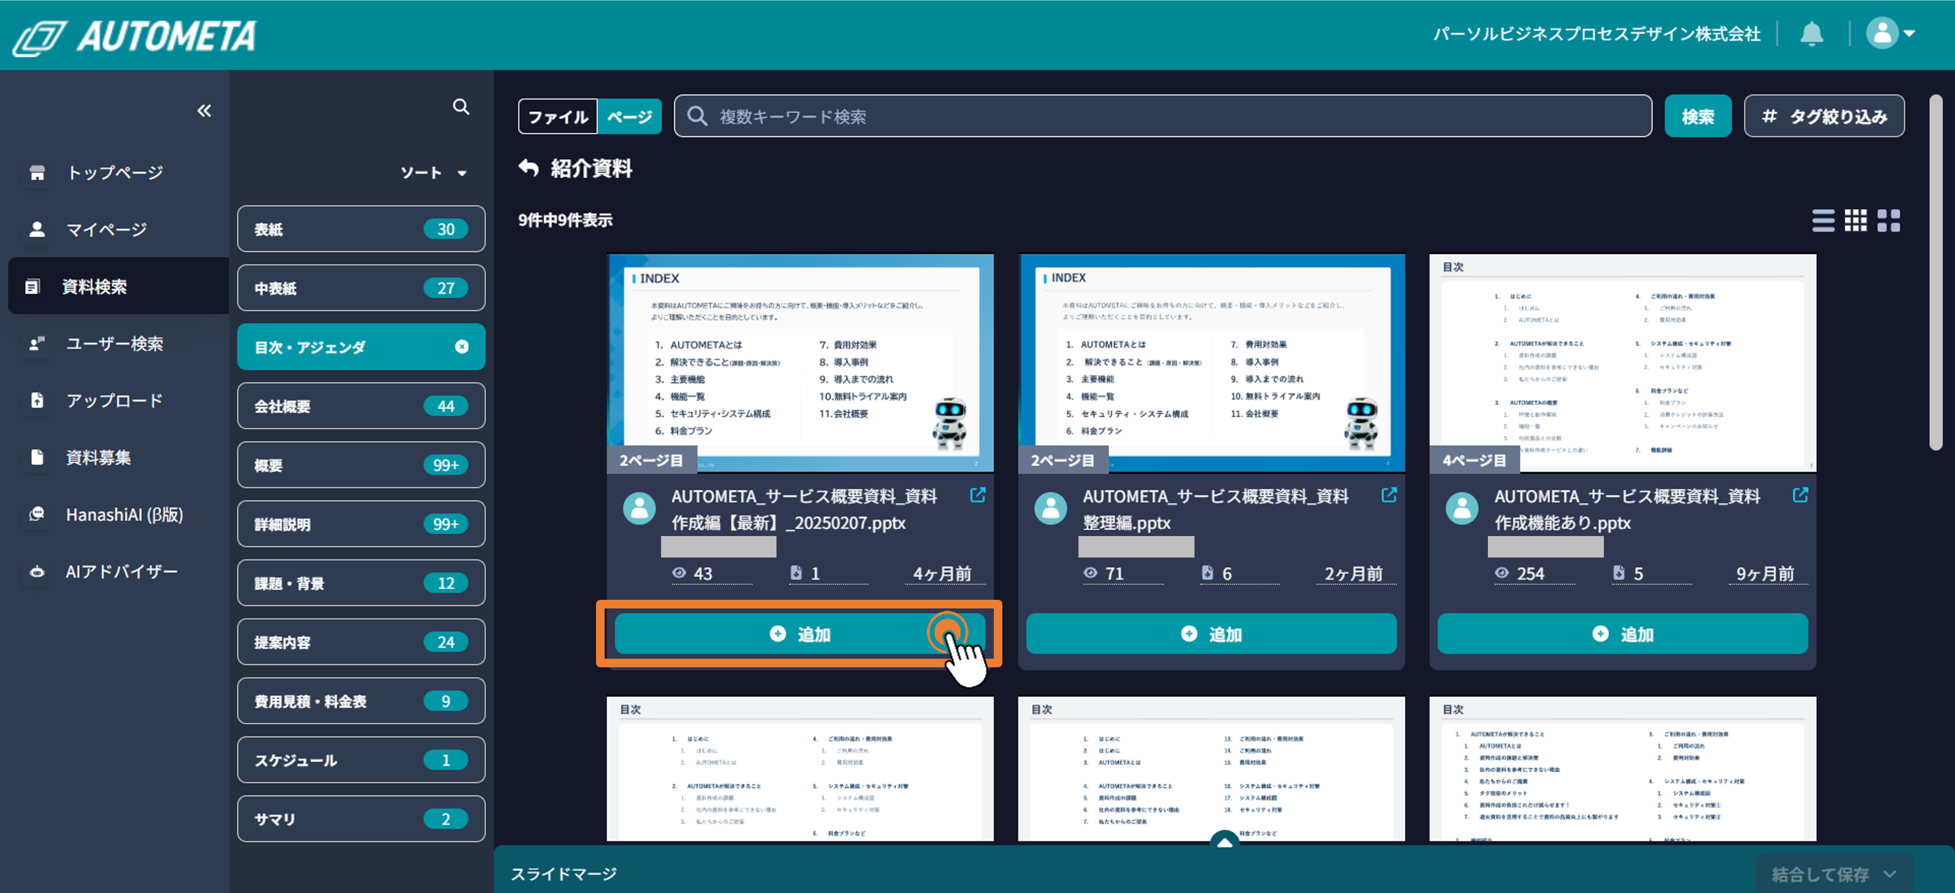Open the notification bell
The height and width of the screenshot is (893, 1955).
pyautogui.click(x=1811, y=34)
